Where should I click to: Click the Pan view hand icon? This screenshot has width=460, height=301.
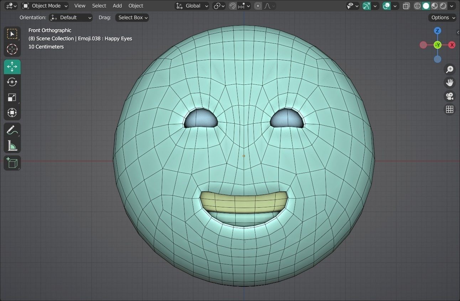[450, 83]
